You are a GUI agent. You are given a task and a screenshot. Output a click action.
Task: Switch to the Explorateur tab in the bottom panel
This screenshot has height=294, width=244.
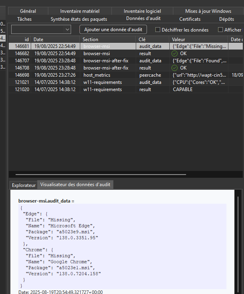24,185
